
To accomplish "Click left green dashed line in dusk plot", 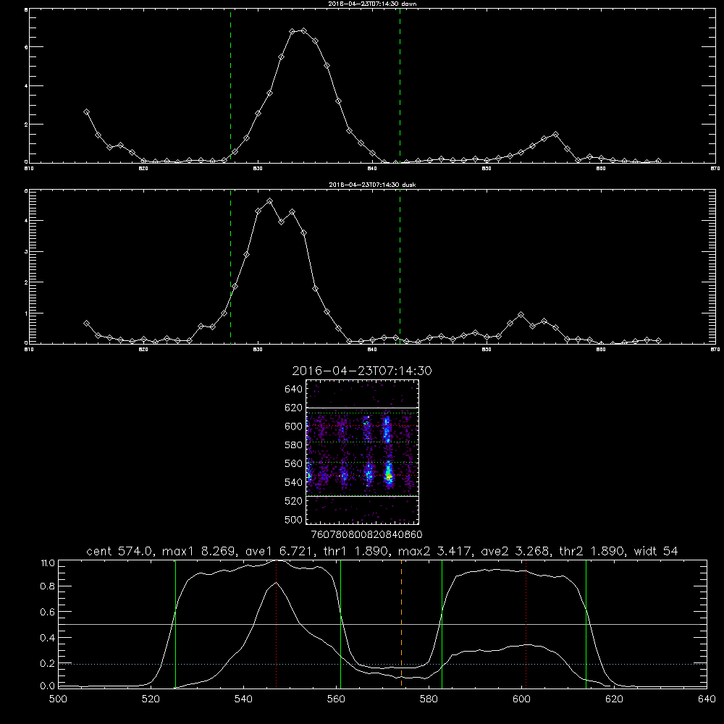I will click(x=230, y=267).
